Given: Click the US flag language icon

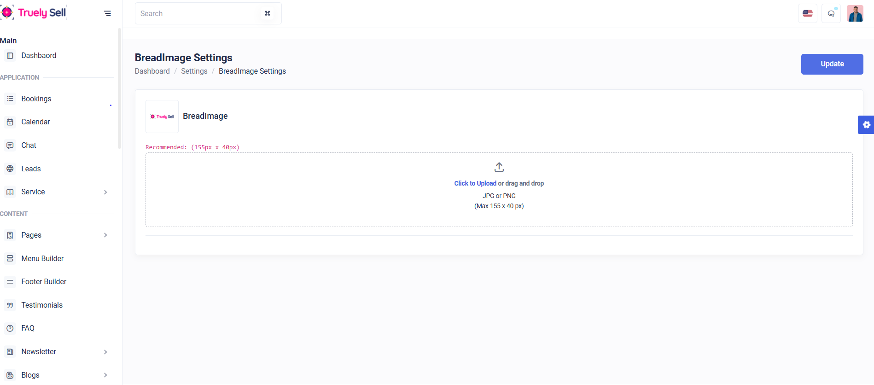Looking at the screenshot, I should click(807, 13).
